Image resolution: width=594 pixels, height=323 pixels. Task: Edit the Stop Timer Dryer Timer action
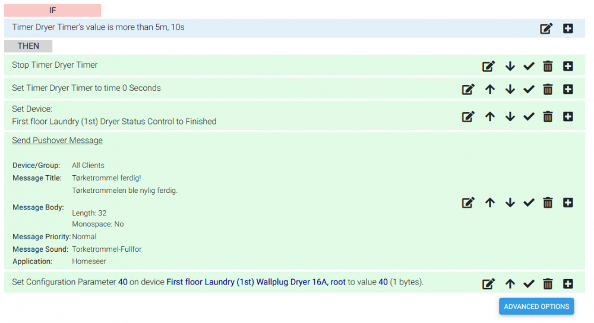[x=488, y=66]
